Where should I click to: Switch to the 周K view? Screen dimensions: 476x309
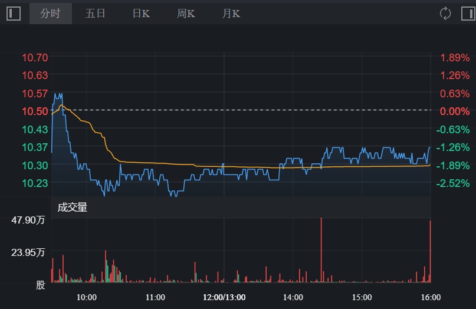[186, 14]
